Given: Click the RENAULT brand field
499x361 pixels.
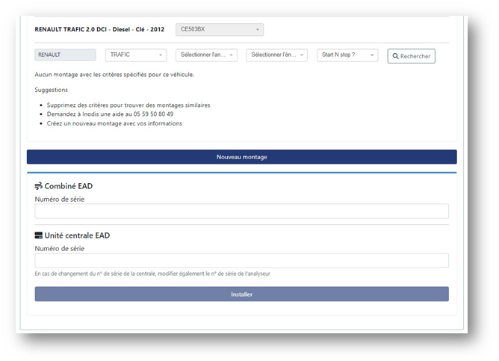Looking at the screenshot, I should tap(66, 55).
